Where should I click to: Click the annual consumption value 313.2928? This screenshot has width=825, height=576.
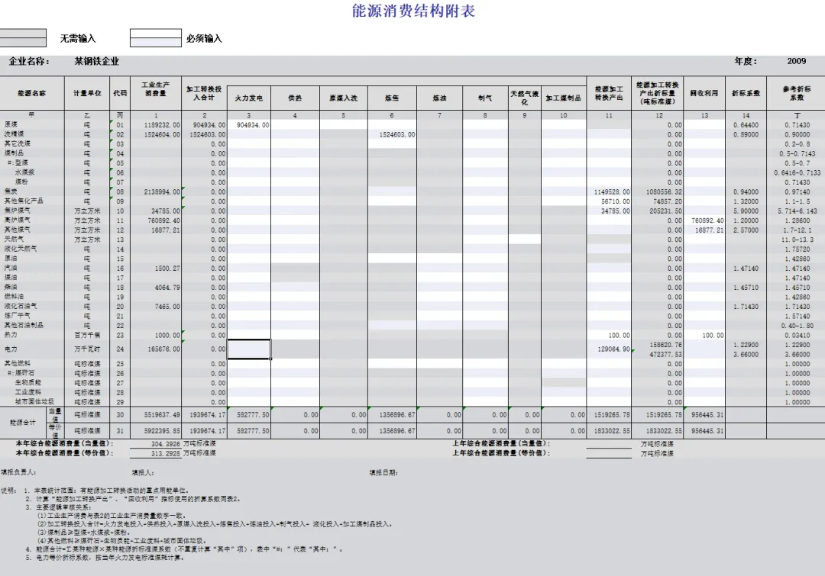point(166,453)
